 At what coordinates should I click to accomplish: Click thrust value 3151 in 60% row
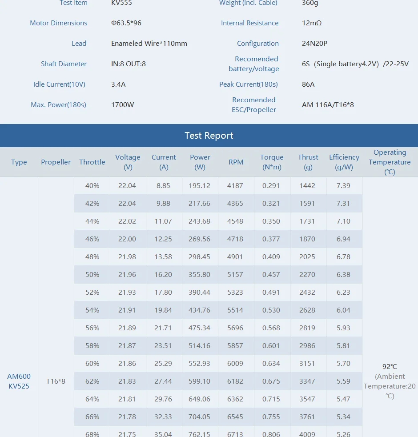pyautogui.click(x=307, y=363)
